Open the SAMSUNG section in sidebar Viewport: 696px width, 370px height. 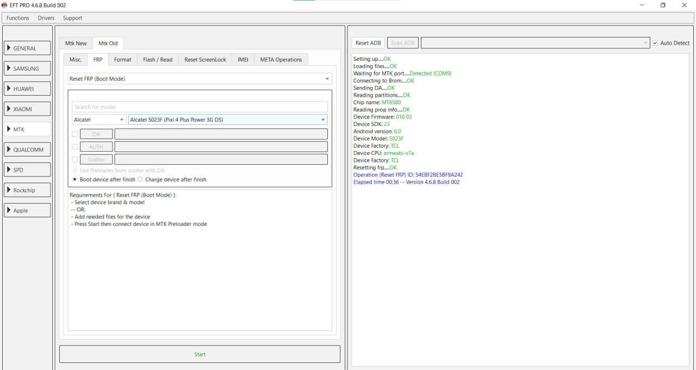point(27,68)
